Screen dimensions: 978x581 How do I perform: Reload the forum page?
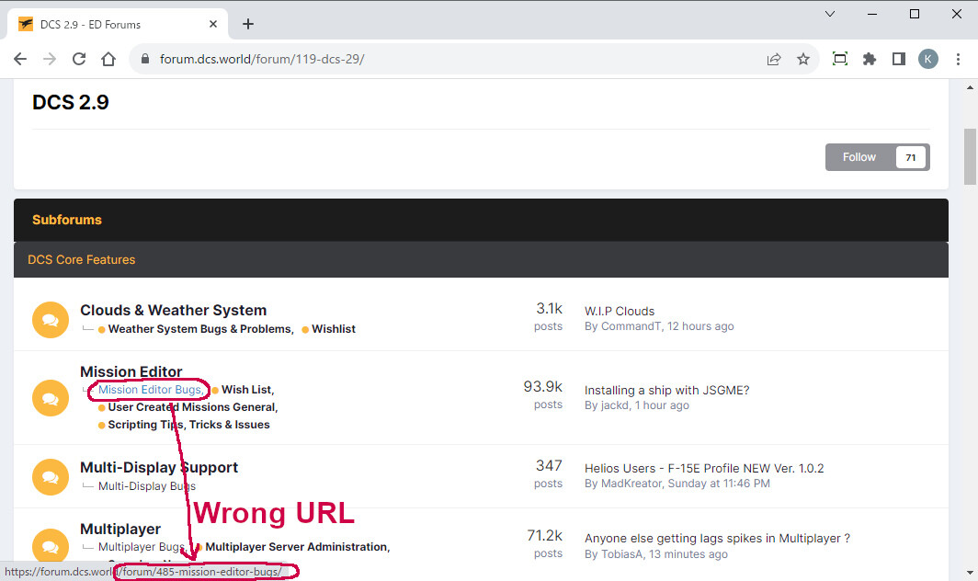tap(79, 59)
